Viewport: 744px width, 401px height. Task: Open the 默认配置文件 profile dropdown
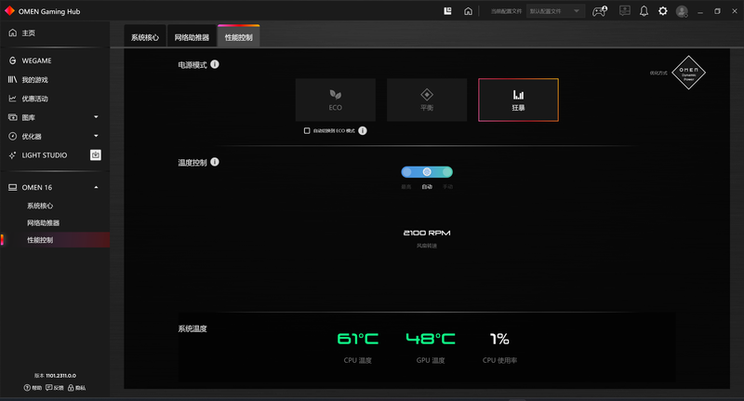pyautogui.click(x=555, y=11)
